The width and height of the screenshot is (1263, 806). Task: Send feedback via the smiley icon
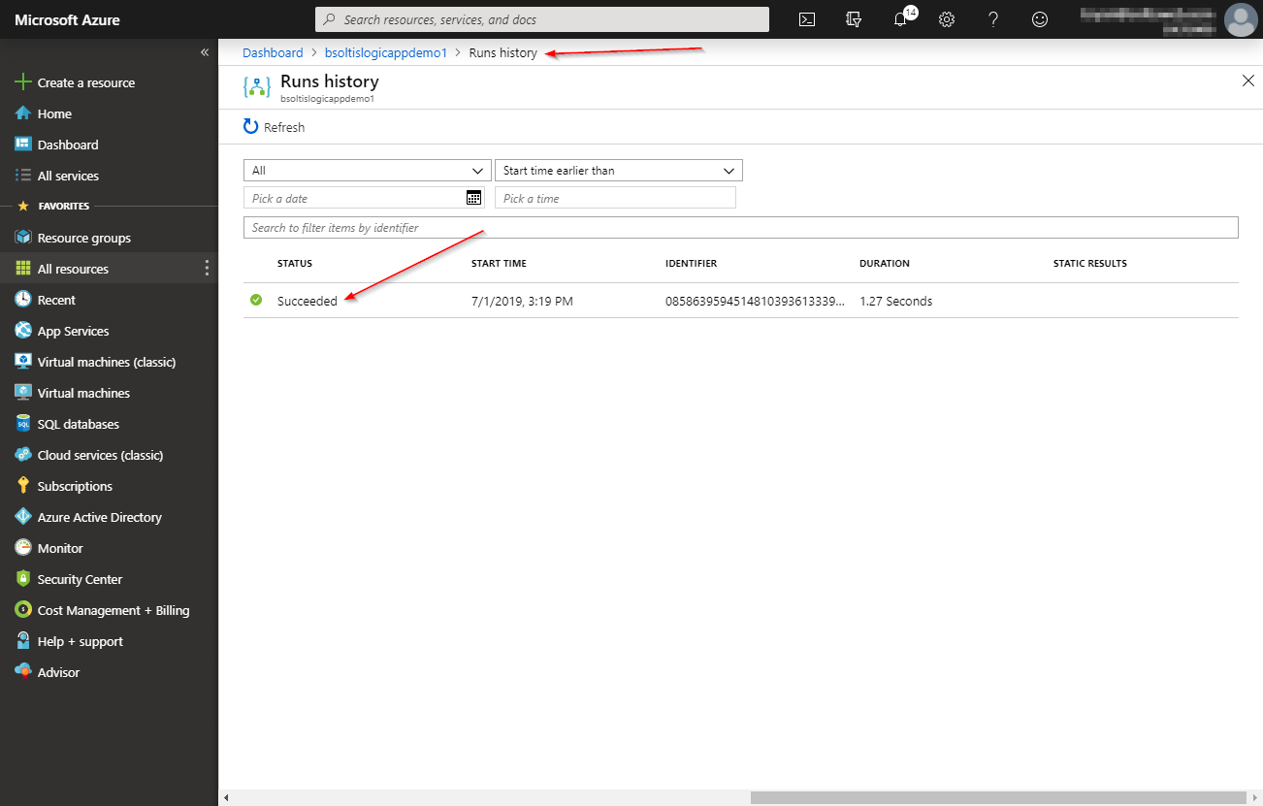click(1040, 19)
